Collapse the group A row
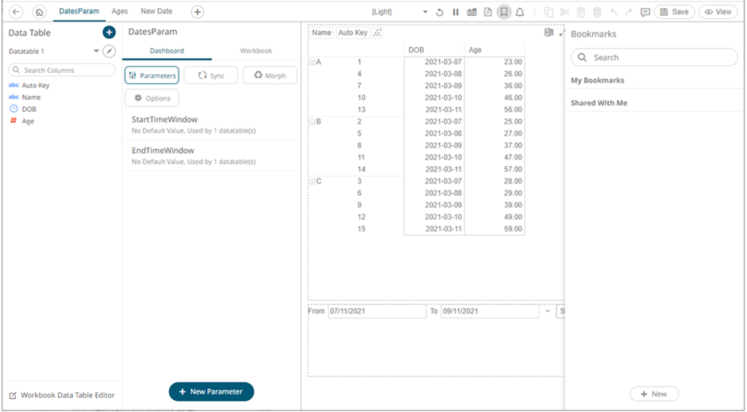 311,62
